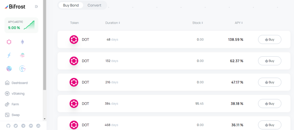Open the Telegram link icon
This screenshot has width=294, height=130.
(23, 126)
